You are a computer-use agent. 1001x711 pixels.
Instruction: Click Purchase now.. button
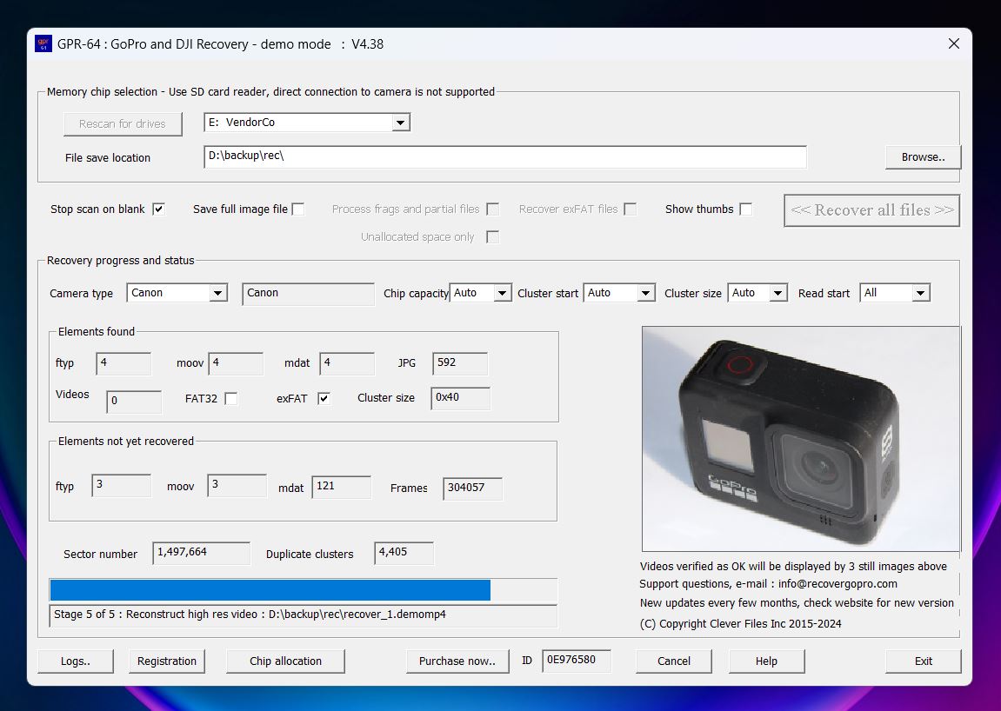pos(457,661)
